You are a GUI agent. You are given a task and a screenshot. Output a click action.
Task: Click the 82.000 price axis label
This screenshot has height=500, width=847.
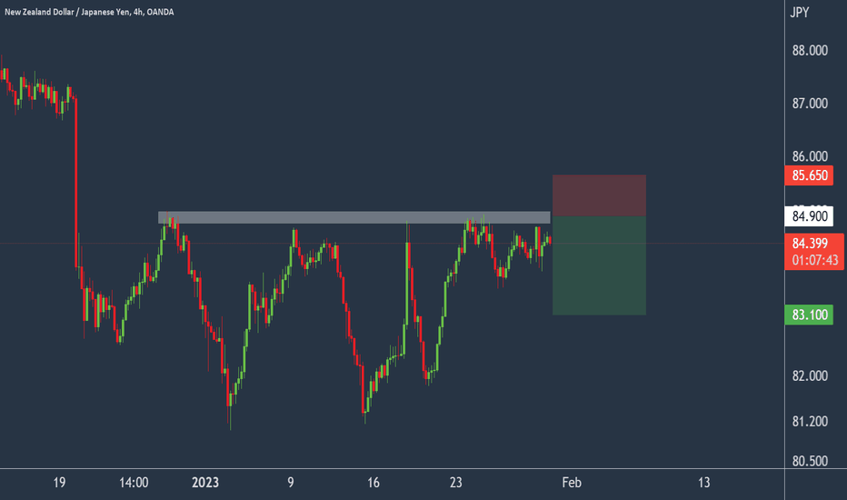(x=810, y=375)
